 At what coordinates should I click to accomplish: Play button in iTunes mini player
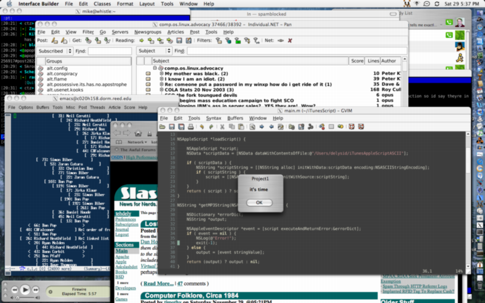pyautogui.click(x=25, y=290)
